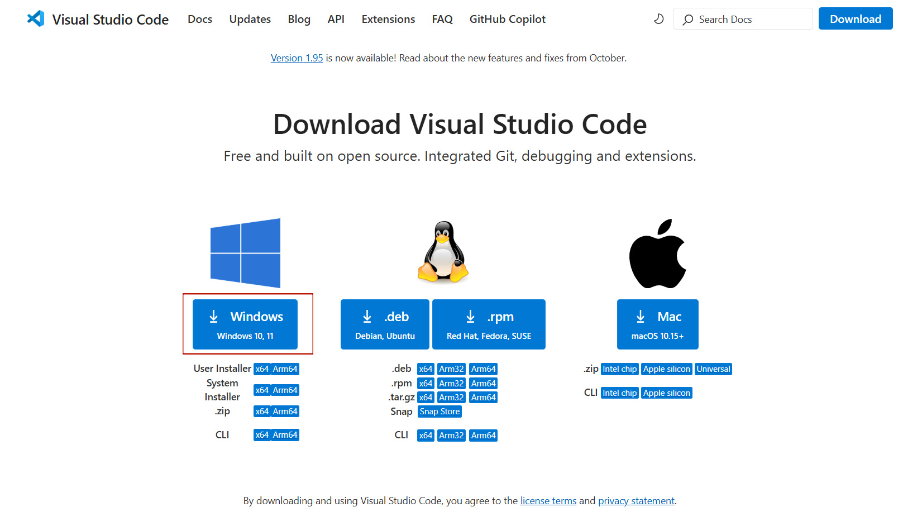Image resolution: width=922 pixels, height=512 pixels.
Task: Go to the GitHub Copilot page
Action: pos(507,19)
